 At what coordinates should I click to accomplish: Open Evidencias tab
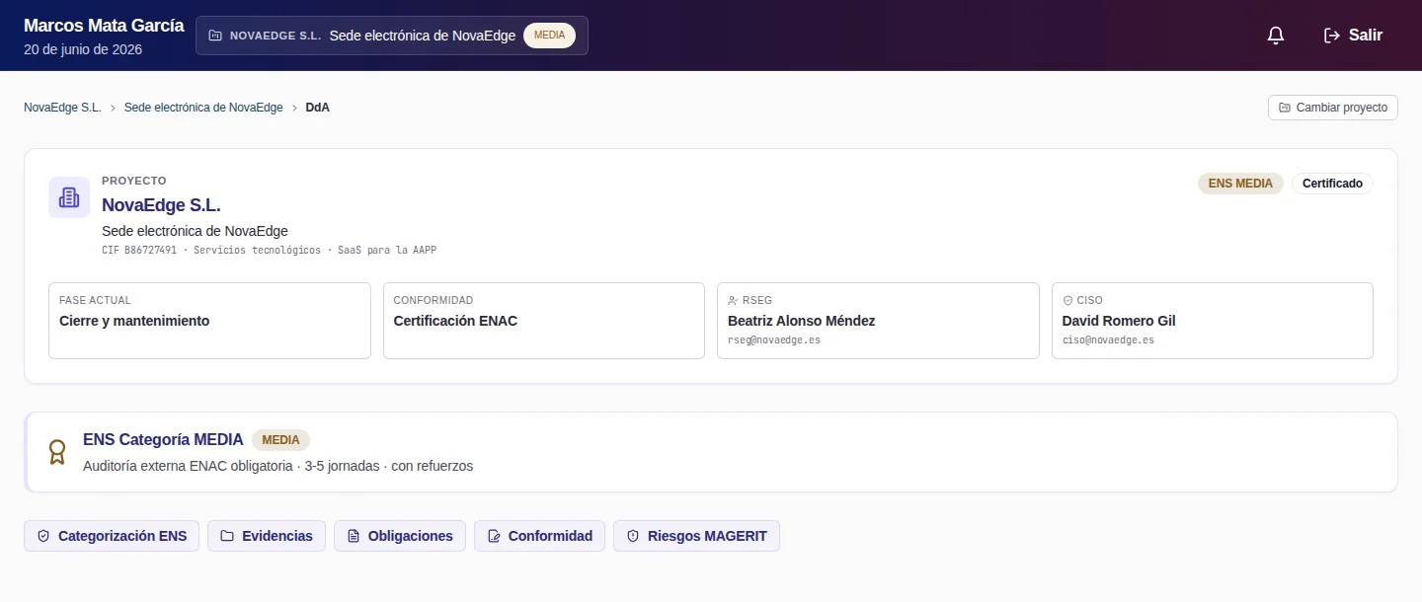click(x=267, y=536)
